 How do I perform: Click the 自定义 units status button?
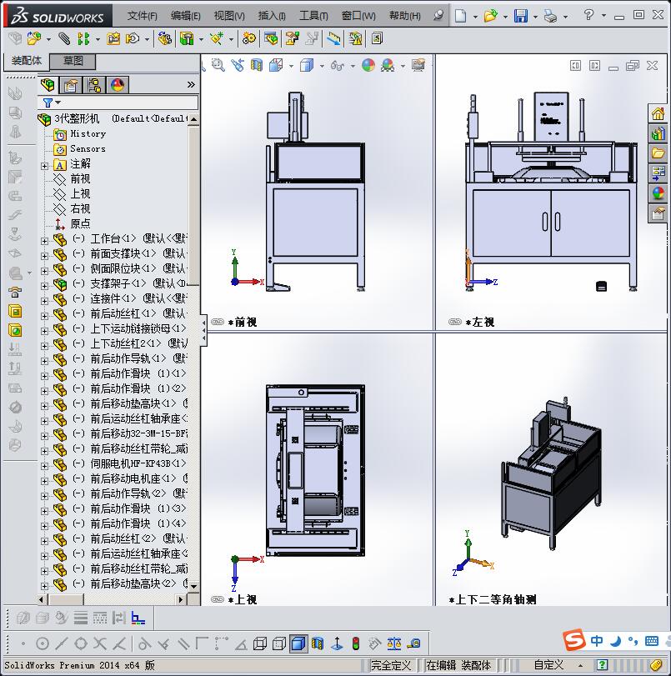coord(548,665)
